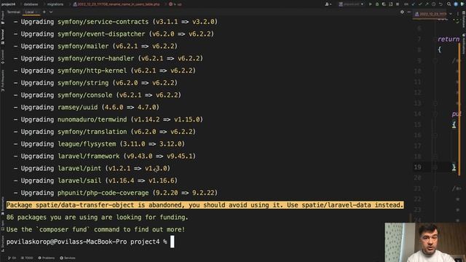The image size is (466, 262).
Task: Open Problems tool window in bottom bar
Action: coord(47,258)
